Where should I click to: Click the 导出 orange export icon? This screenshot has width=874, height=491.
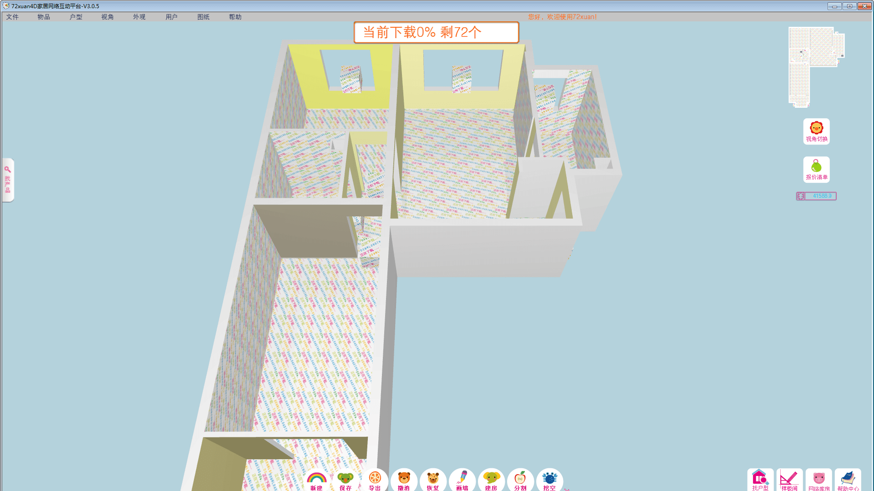pyautogui.click(x=375, y=480)
